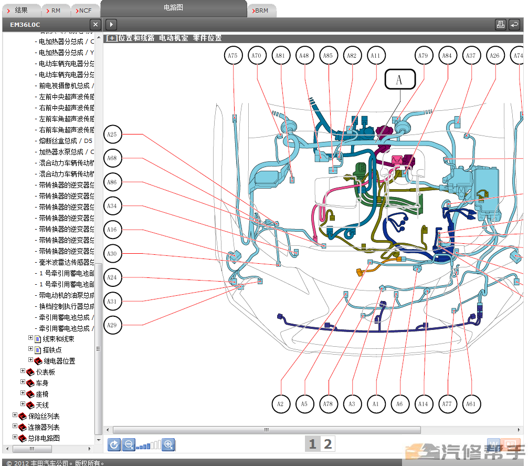Go to page 2 of diagram
528x466 pixels.
click(x=328, y=444)
